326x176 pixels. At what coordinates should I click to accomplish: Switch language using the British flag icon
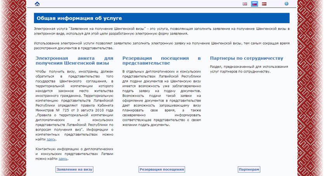tap(245, 4)
